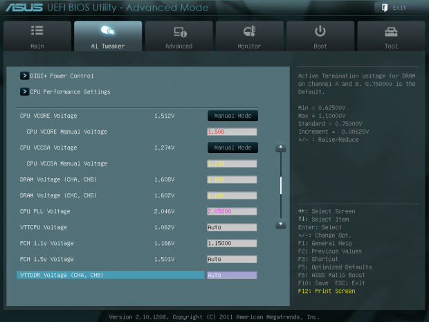
Task: Select the DRAM Voltage (CHC, CHD) label
Action: 58,195
